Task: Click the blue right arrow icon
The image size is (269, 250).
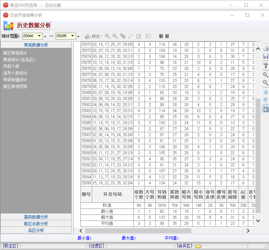Action: click(266, 100)
